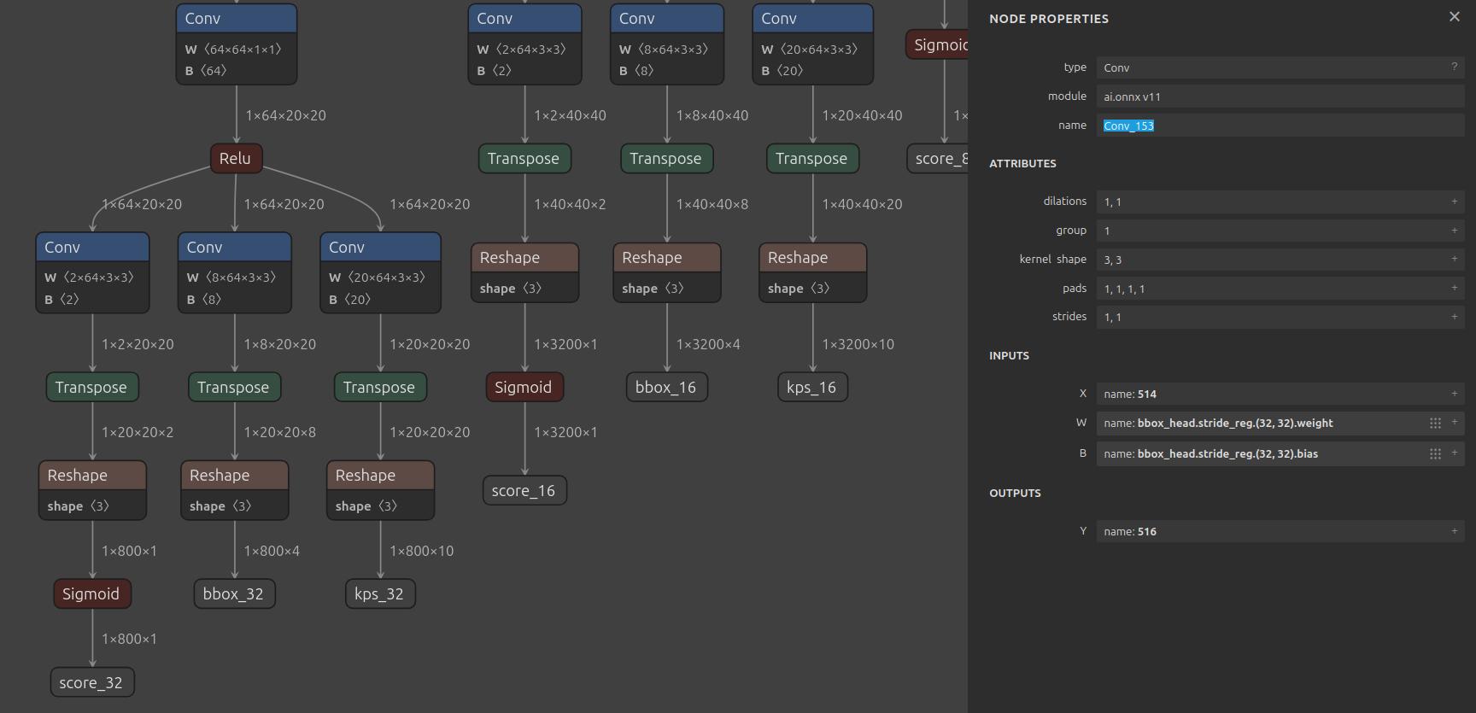The image size is (1476, 713).
Task: Expand the pads attribute details
Action: pos(1454,288)
